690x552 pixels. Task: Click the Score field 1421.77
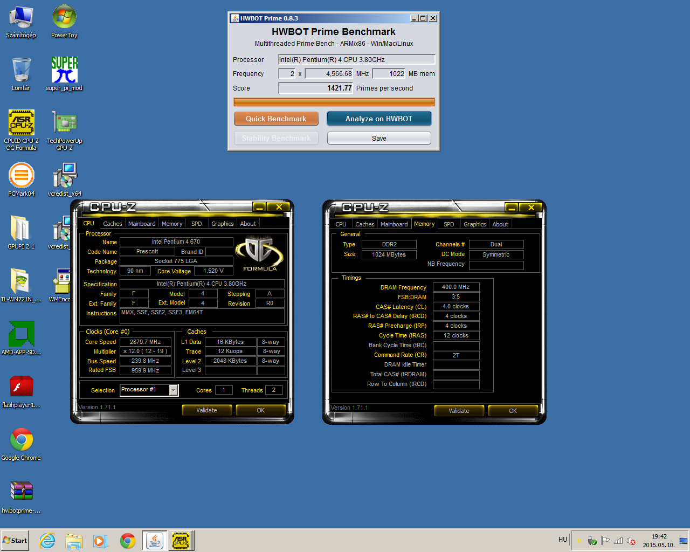pos(316,88)
